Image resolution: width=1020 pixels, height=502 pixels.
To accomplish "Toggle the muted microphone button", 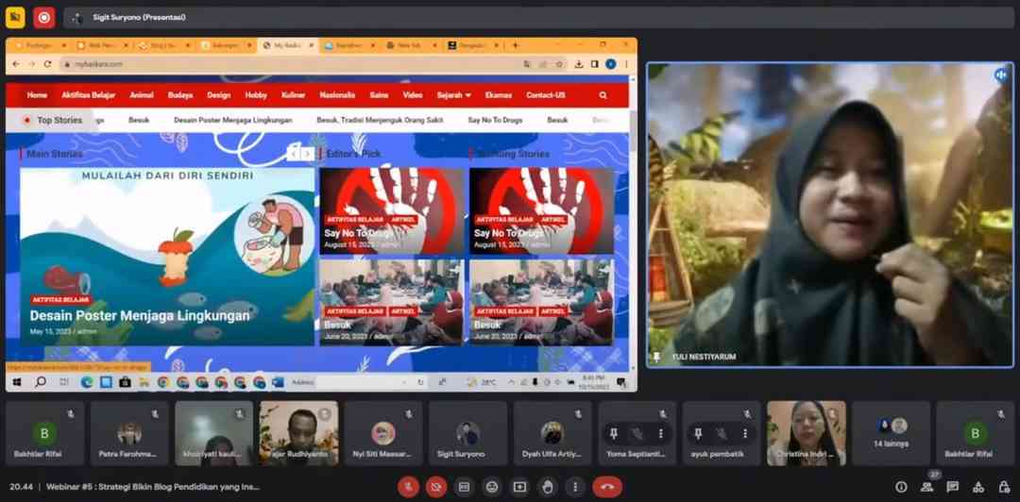I will click(408, 487).
